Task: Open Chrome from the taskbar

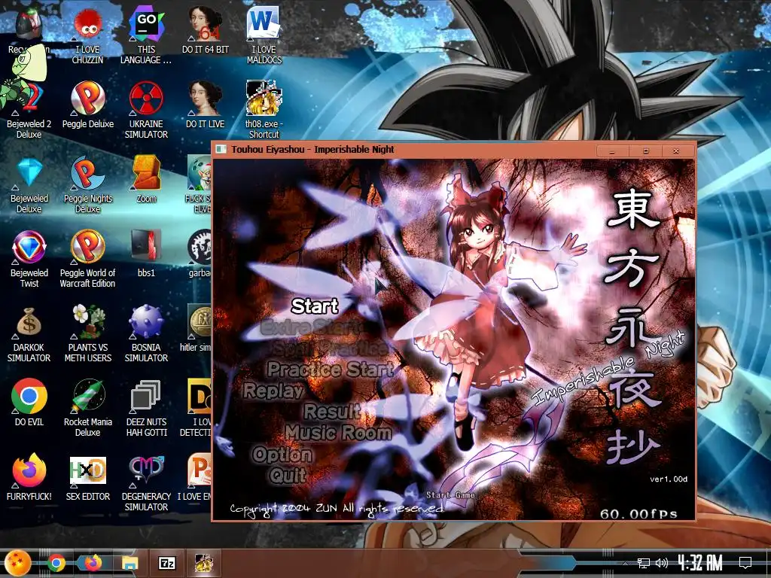Action: [56, 563]
